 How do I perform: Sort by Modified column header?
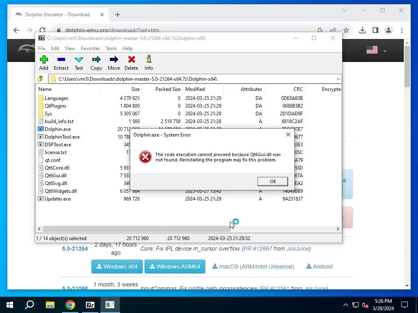(x=203, y=89)
